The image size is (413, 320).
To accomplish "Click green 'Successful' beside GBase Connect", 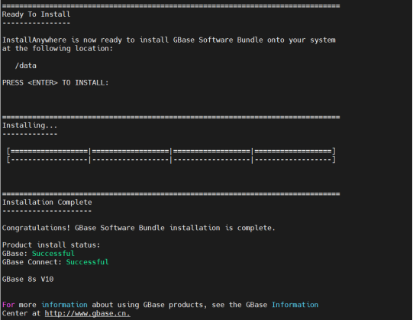I will pos(87,262).
